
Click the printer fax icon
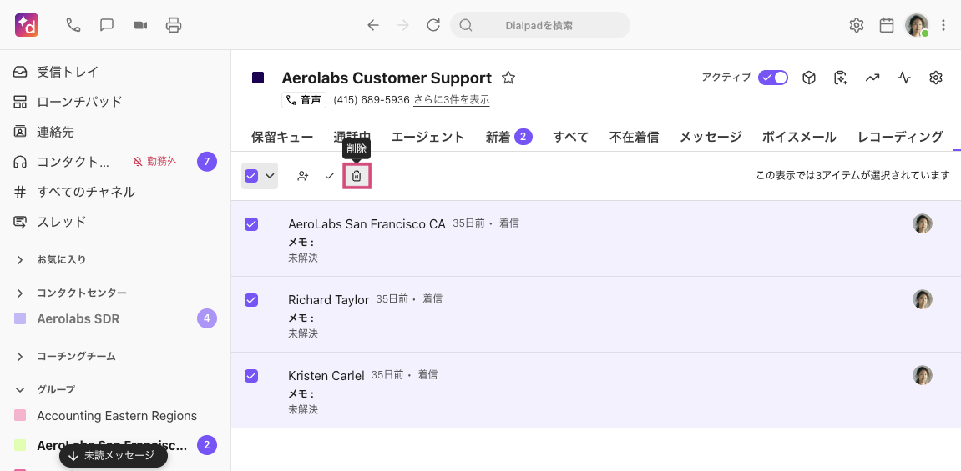pyautogui.click(x=174, y=25)
